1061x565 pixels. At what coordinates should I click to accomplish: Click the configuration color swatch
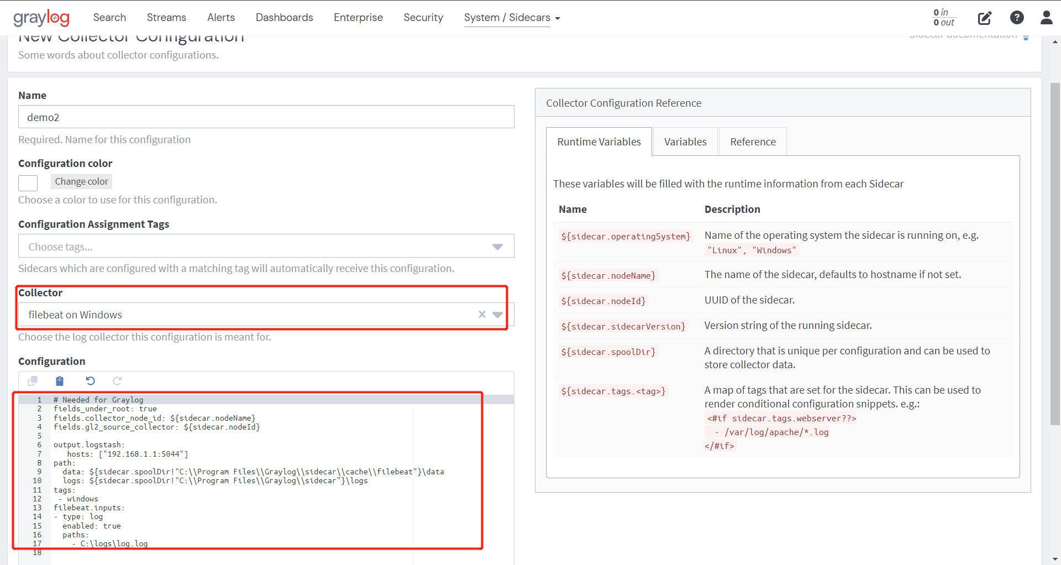(x=28, y=183)
